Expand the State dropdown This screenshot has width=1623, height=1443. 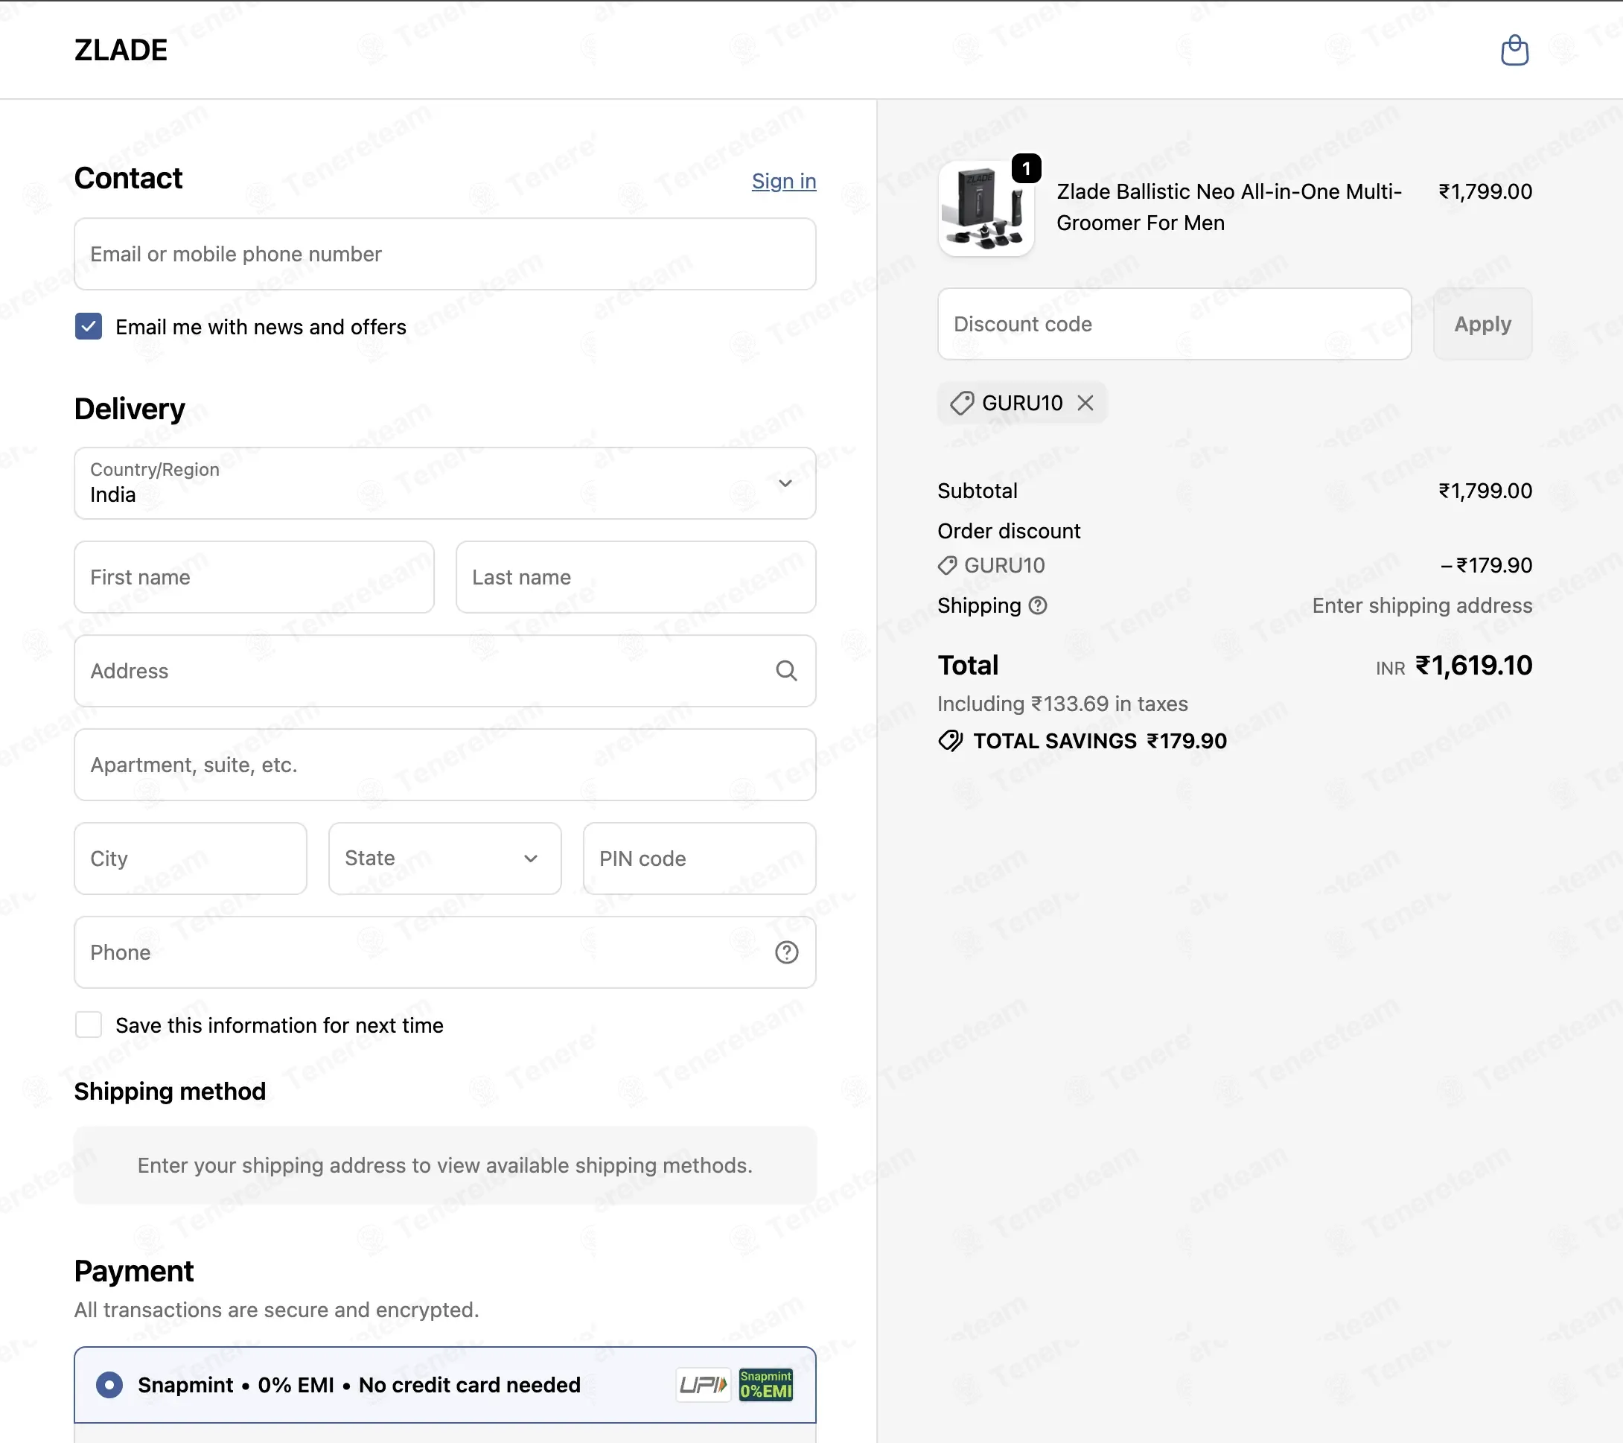pos(444,859)
